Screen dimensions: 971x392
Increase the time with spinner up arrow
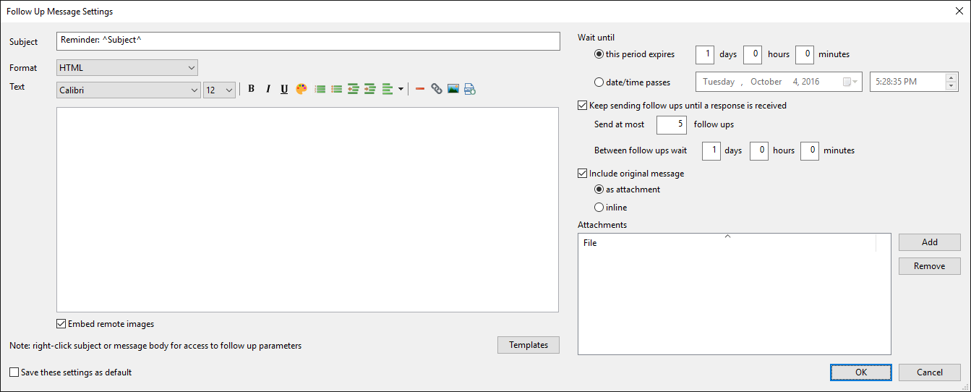(x=951, y=77)
